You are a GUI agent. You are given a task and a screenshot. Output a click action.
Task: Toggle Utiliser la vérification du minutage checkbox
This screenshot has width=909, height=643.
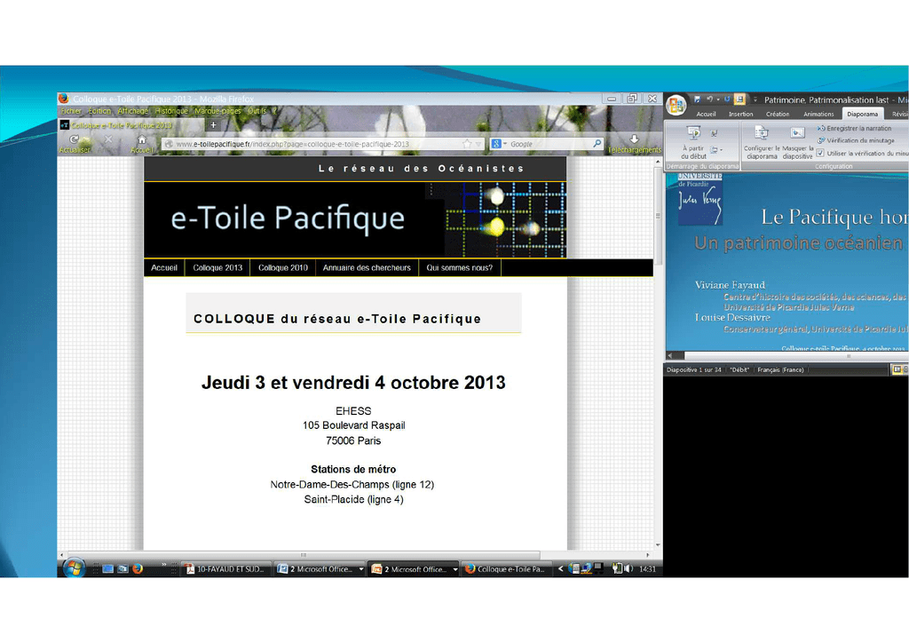(821, 153)
